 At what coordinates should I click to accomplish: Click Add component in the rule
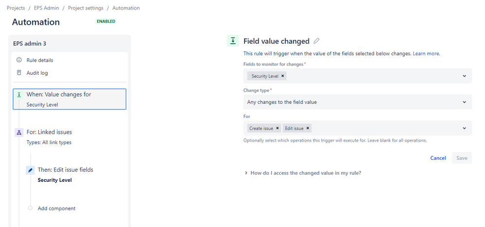pos(56,209)
